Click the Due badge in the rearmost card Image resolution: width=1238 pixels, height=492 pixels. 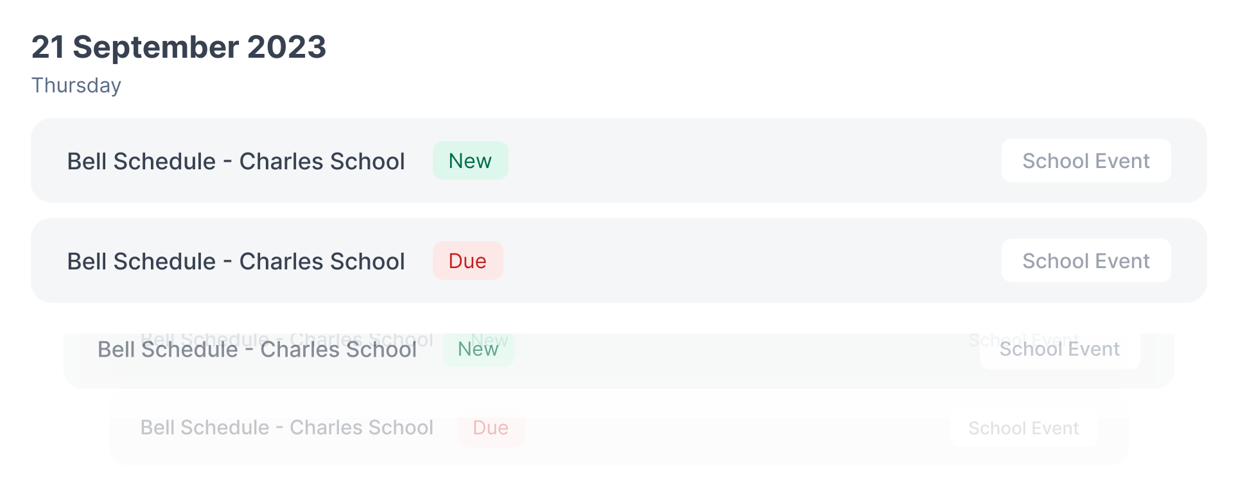tap(491, 428)
